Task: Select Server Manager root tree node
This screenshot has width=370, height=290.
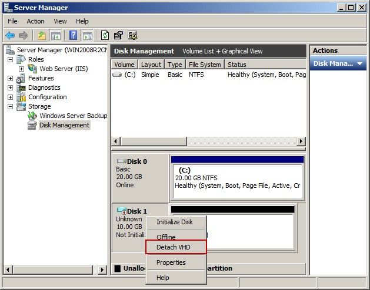Action: (62, 50)
